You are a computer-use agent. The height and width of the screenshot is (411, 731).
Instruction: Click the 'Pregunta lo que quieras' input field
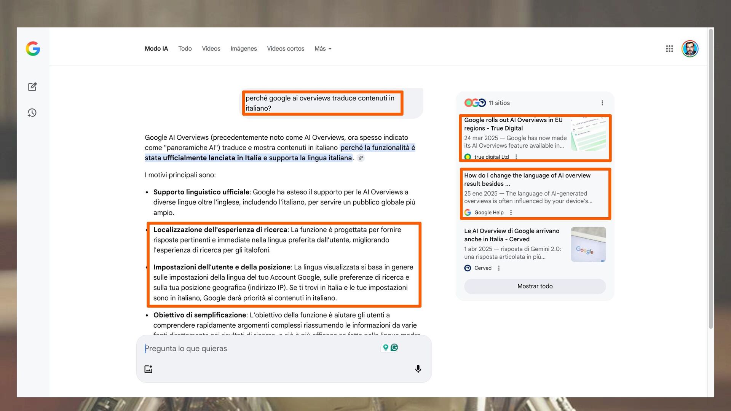[259, 349]
